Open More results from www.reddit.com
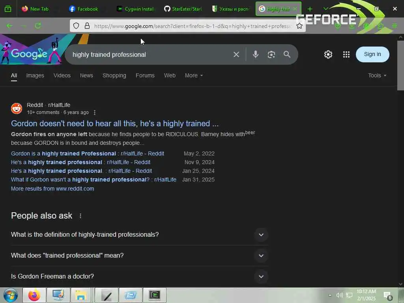This screenshot has height=303, width=404. (x=52, y=189)
